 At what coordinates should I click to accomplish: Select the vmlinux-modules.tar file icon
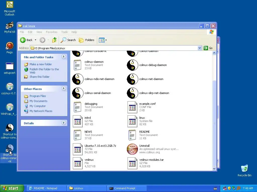pyautogui.click(x=132, y=163)
